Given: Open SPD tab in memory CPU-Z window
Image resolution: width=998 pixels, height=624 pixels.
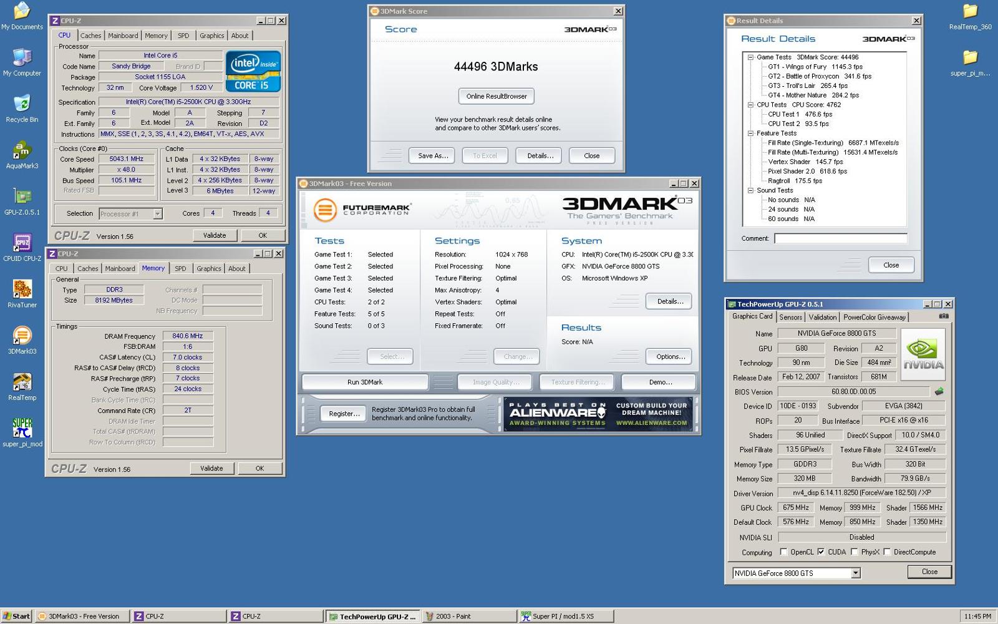Looking at the screenshot, I should (x=180, y=268).
